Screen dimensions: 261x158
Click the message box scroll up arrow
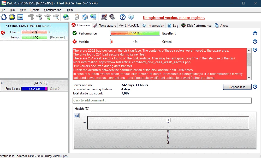click(249, 50)
